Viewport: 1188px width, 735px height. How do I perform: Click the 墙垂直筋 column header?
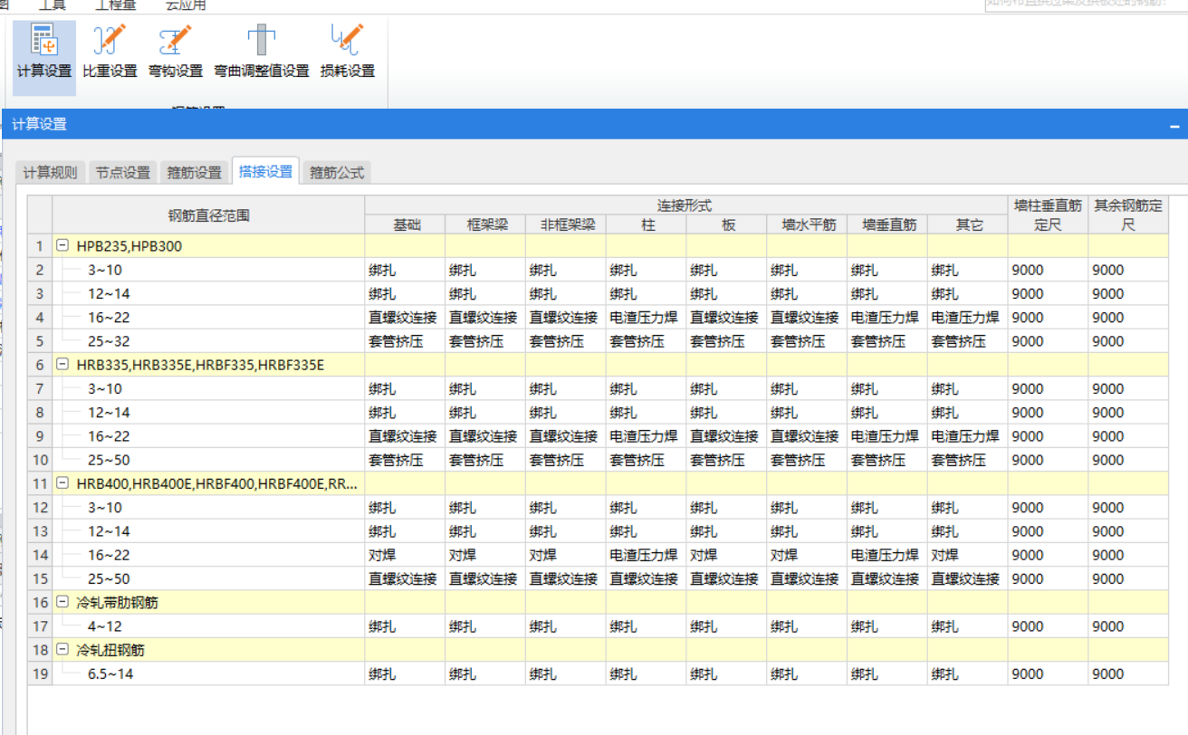pyautogui.click(x=887, y=224)
